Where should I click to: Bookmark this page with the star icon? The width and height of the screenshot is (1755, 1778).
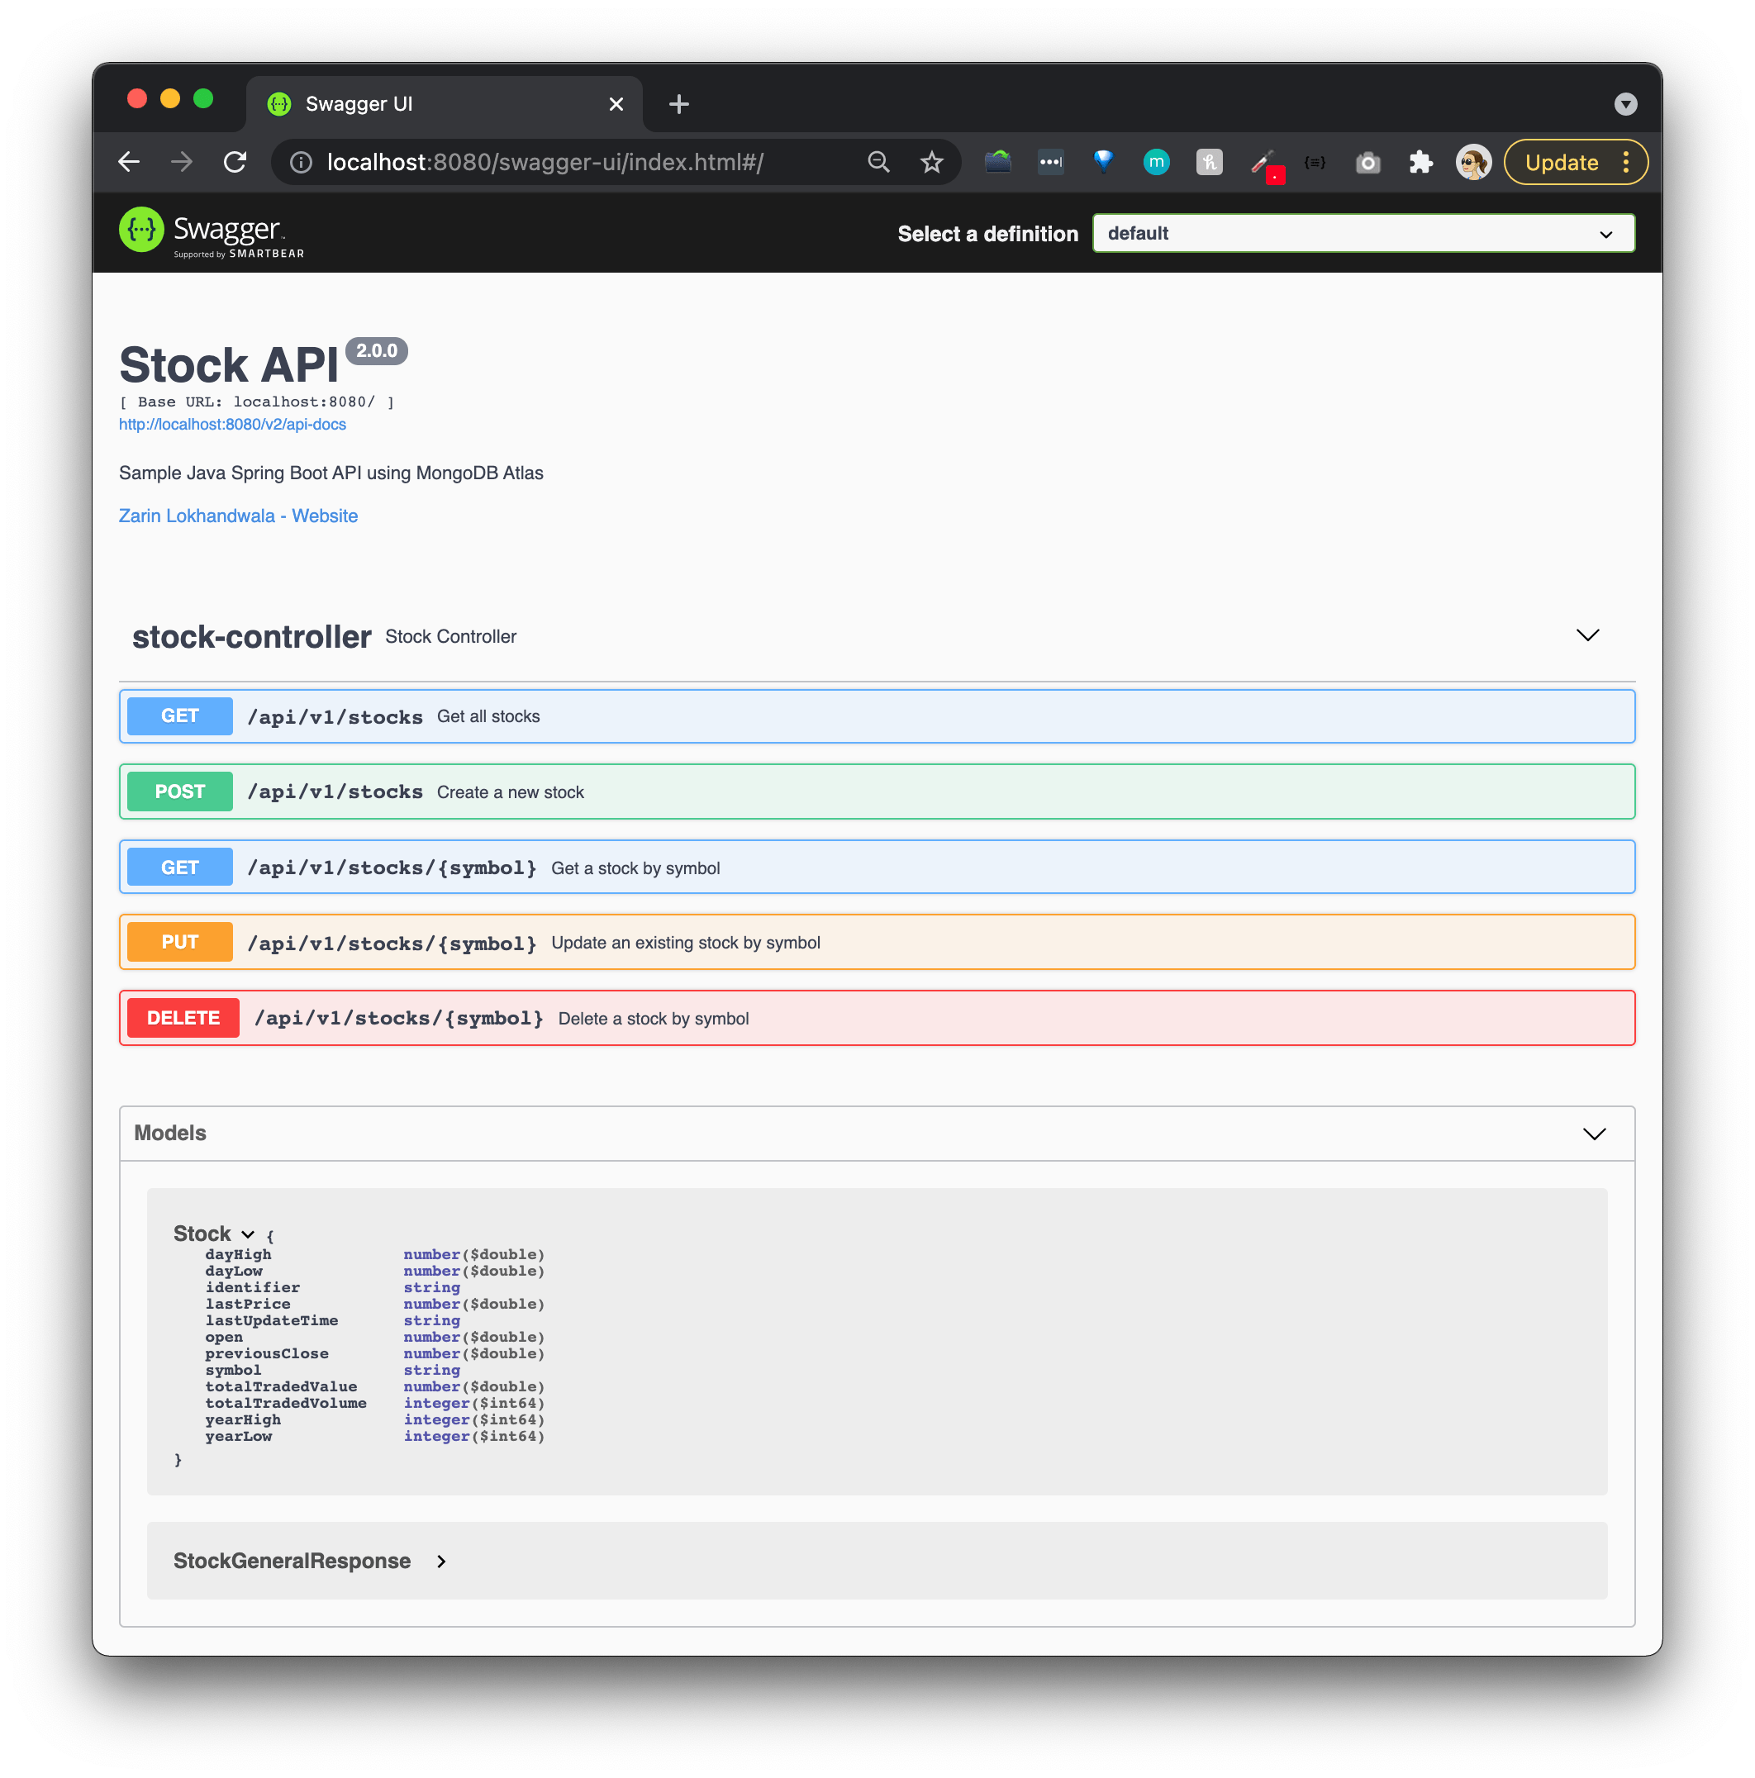[931, 161]
